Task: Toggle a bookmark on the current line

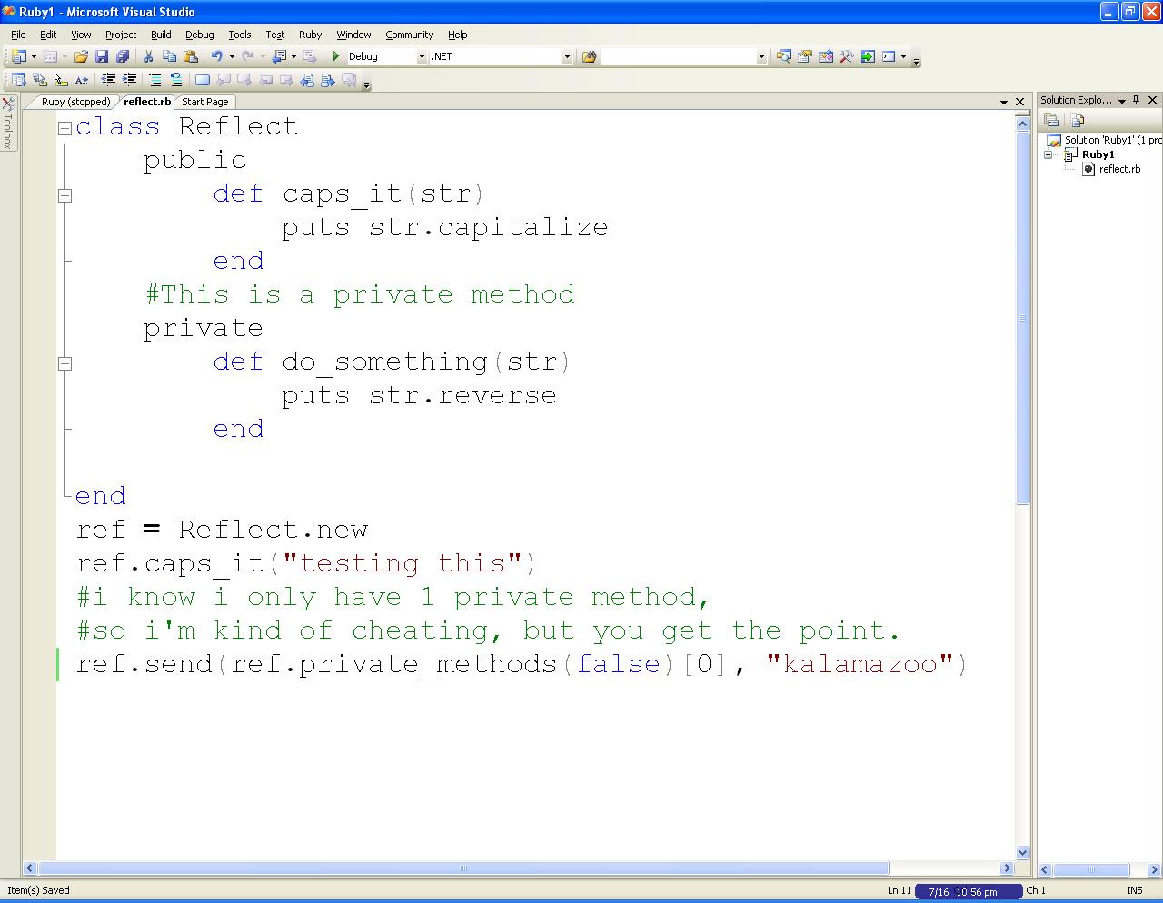Action: 203,80
